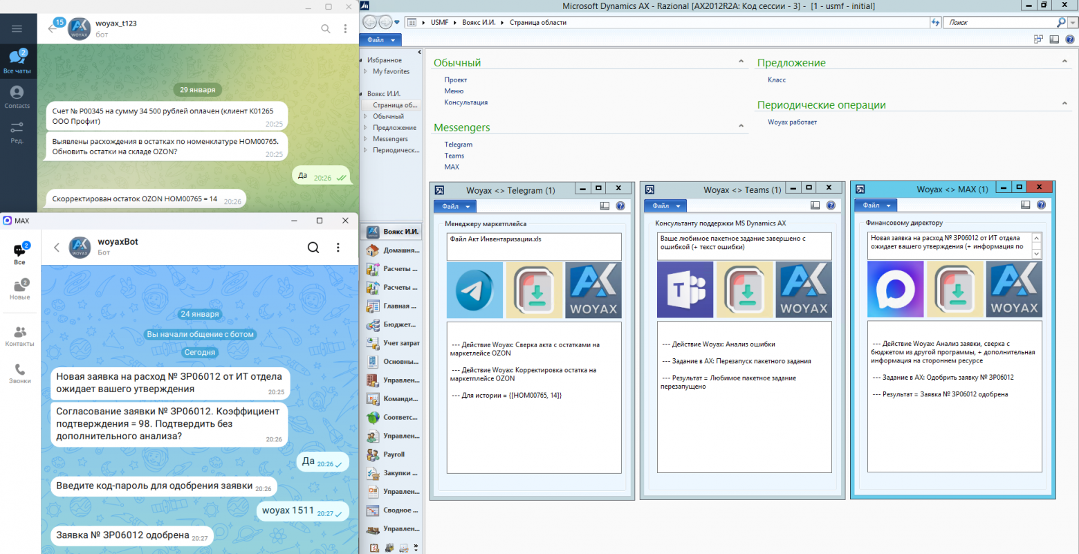This screenshot has width=1079, height=554.
Task: Open 'Файл' menu in Woyax <> Telegram form
Action: [x=454, y=206]
